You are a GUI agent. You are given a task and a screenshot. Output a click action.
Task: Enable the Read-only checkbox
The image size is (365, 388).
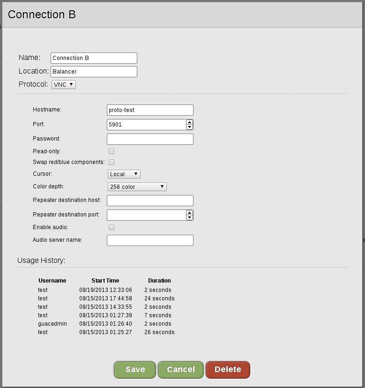point(112,151)
